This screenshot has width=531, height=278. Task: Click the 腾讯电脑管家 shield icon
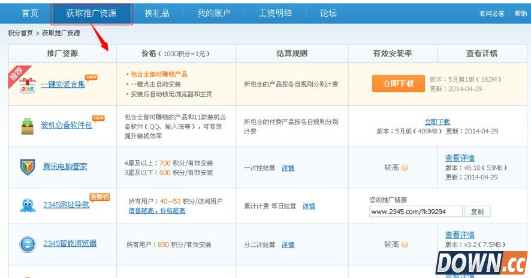[x=28, y=167]
